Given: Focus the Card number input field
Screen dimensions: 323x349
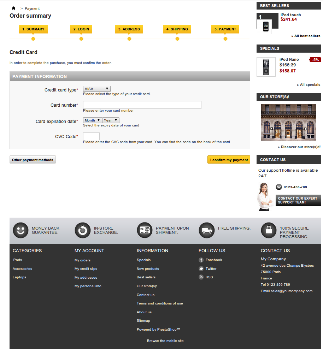Looking at the screenshot, I should tap(142, 105).
